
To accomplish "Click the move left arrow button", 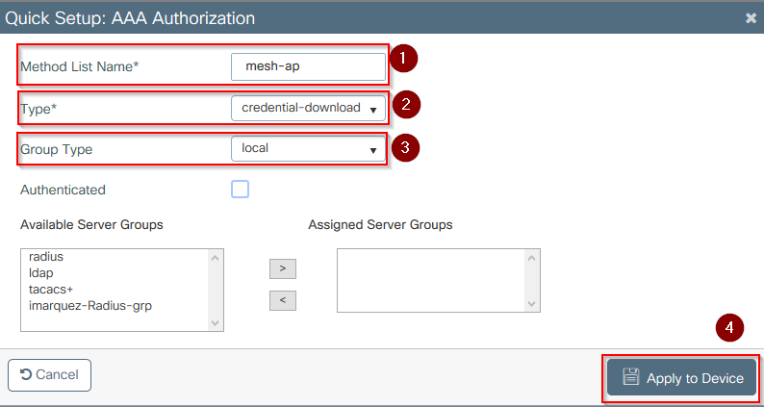I will (282, 301).
